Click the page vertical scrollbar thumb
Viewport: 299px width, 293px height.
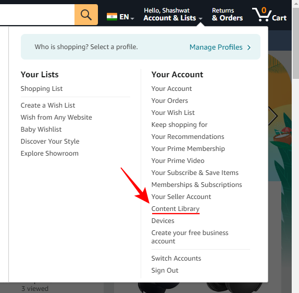coord(295,43)
